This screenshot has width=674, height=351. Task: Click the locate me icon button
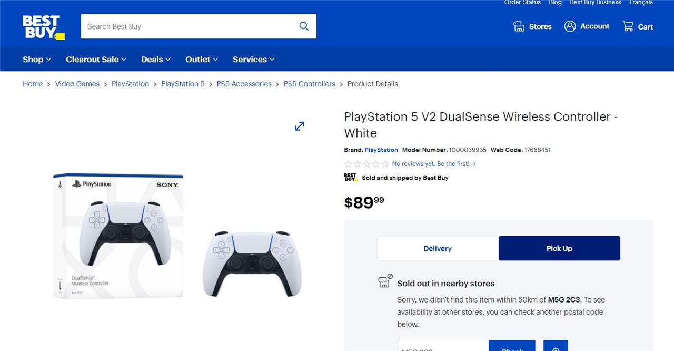click(556, 346)
